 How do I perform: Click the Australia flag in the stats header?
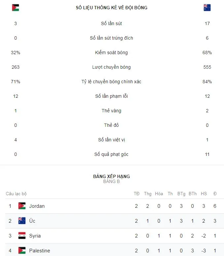207,8
